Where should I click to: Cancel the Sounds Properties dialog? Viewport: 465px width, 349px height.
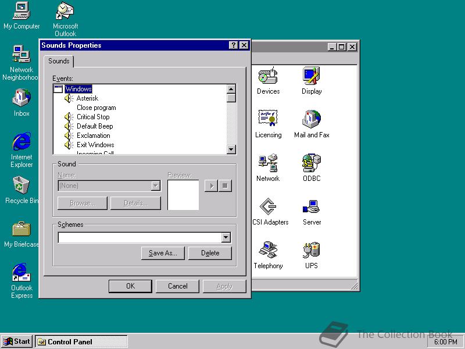coord(177,286)
